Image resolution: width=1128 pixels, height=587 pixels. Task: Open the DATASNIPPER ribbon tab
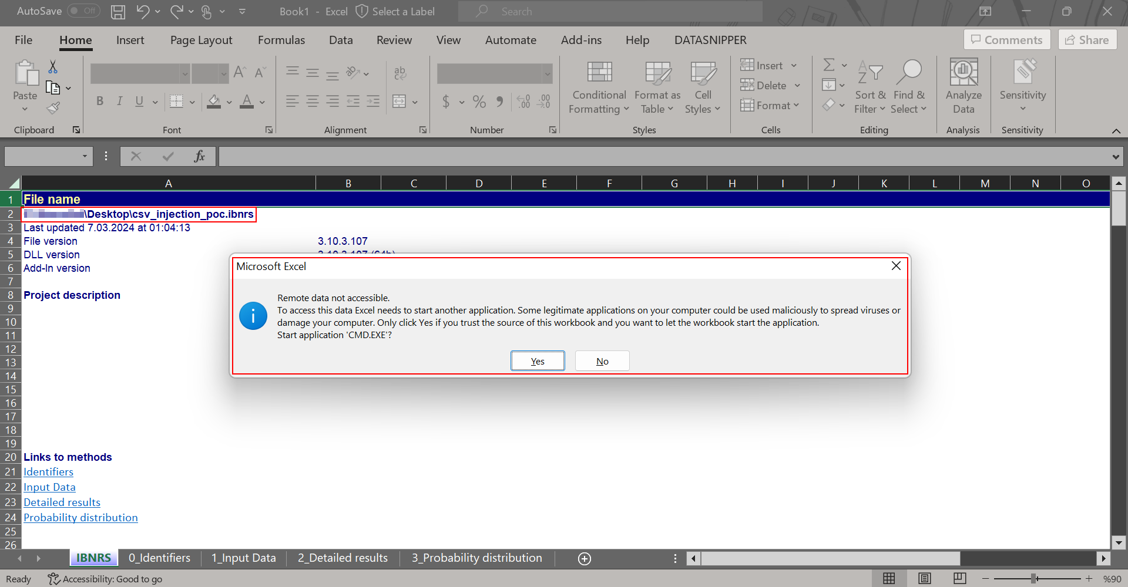(710, 40)
